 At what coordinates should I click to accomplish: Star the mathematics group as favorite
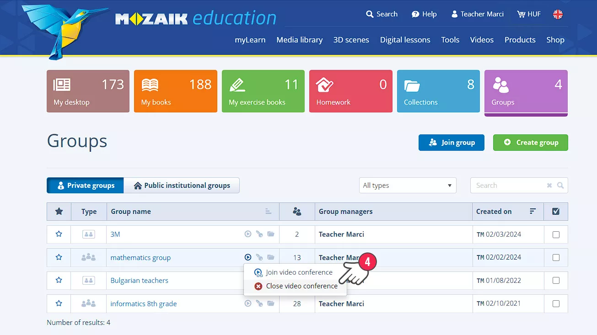tap(59, 257)
